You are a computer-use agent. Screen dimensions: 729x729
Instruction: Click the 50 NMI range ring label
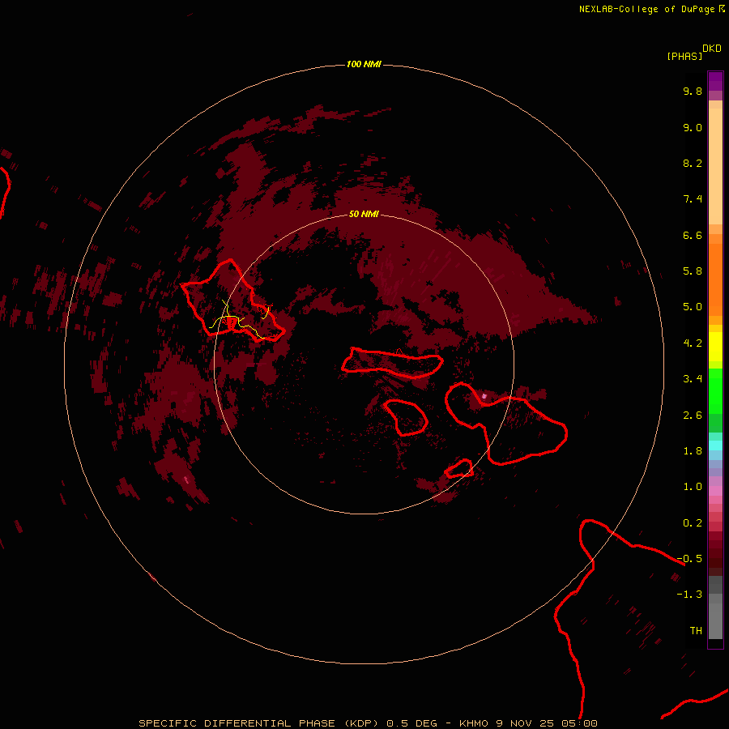(364, 214)
